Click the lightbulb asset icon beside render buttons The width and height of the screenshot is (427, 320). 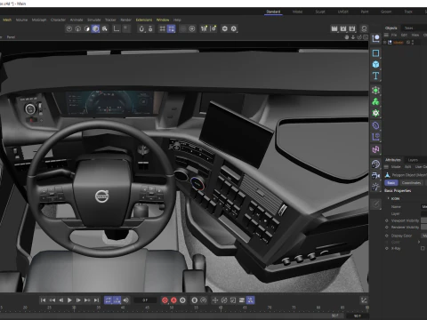pyautogui.click(x=364, y=28)
